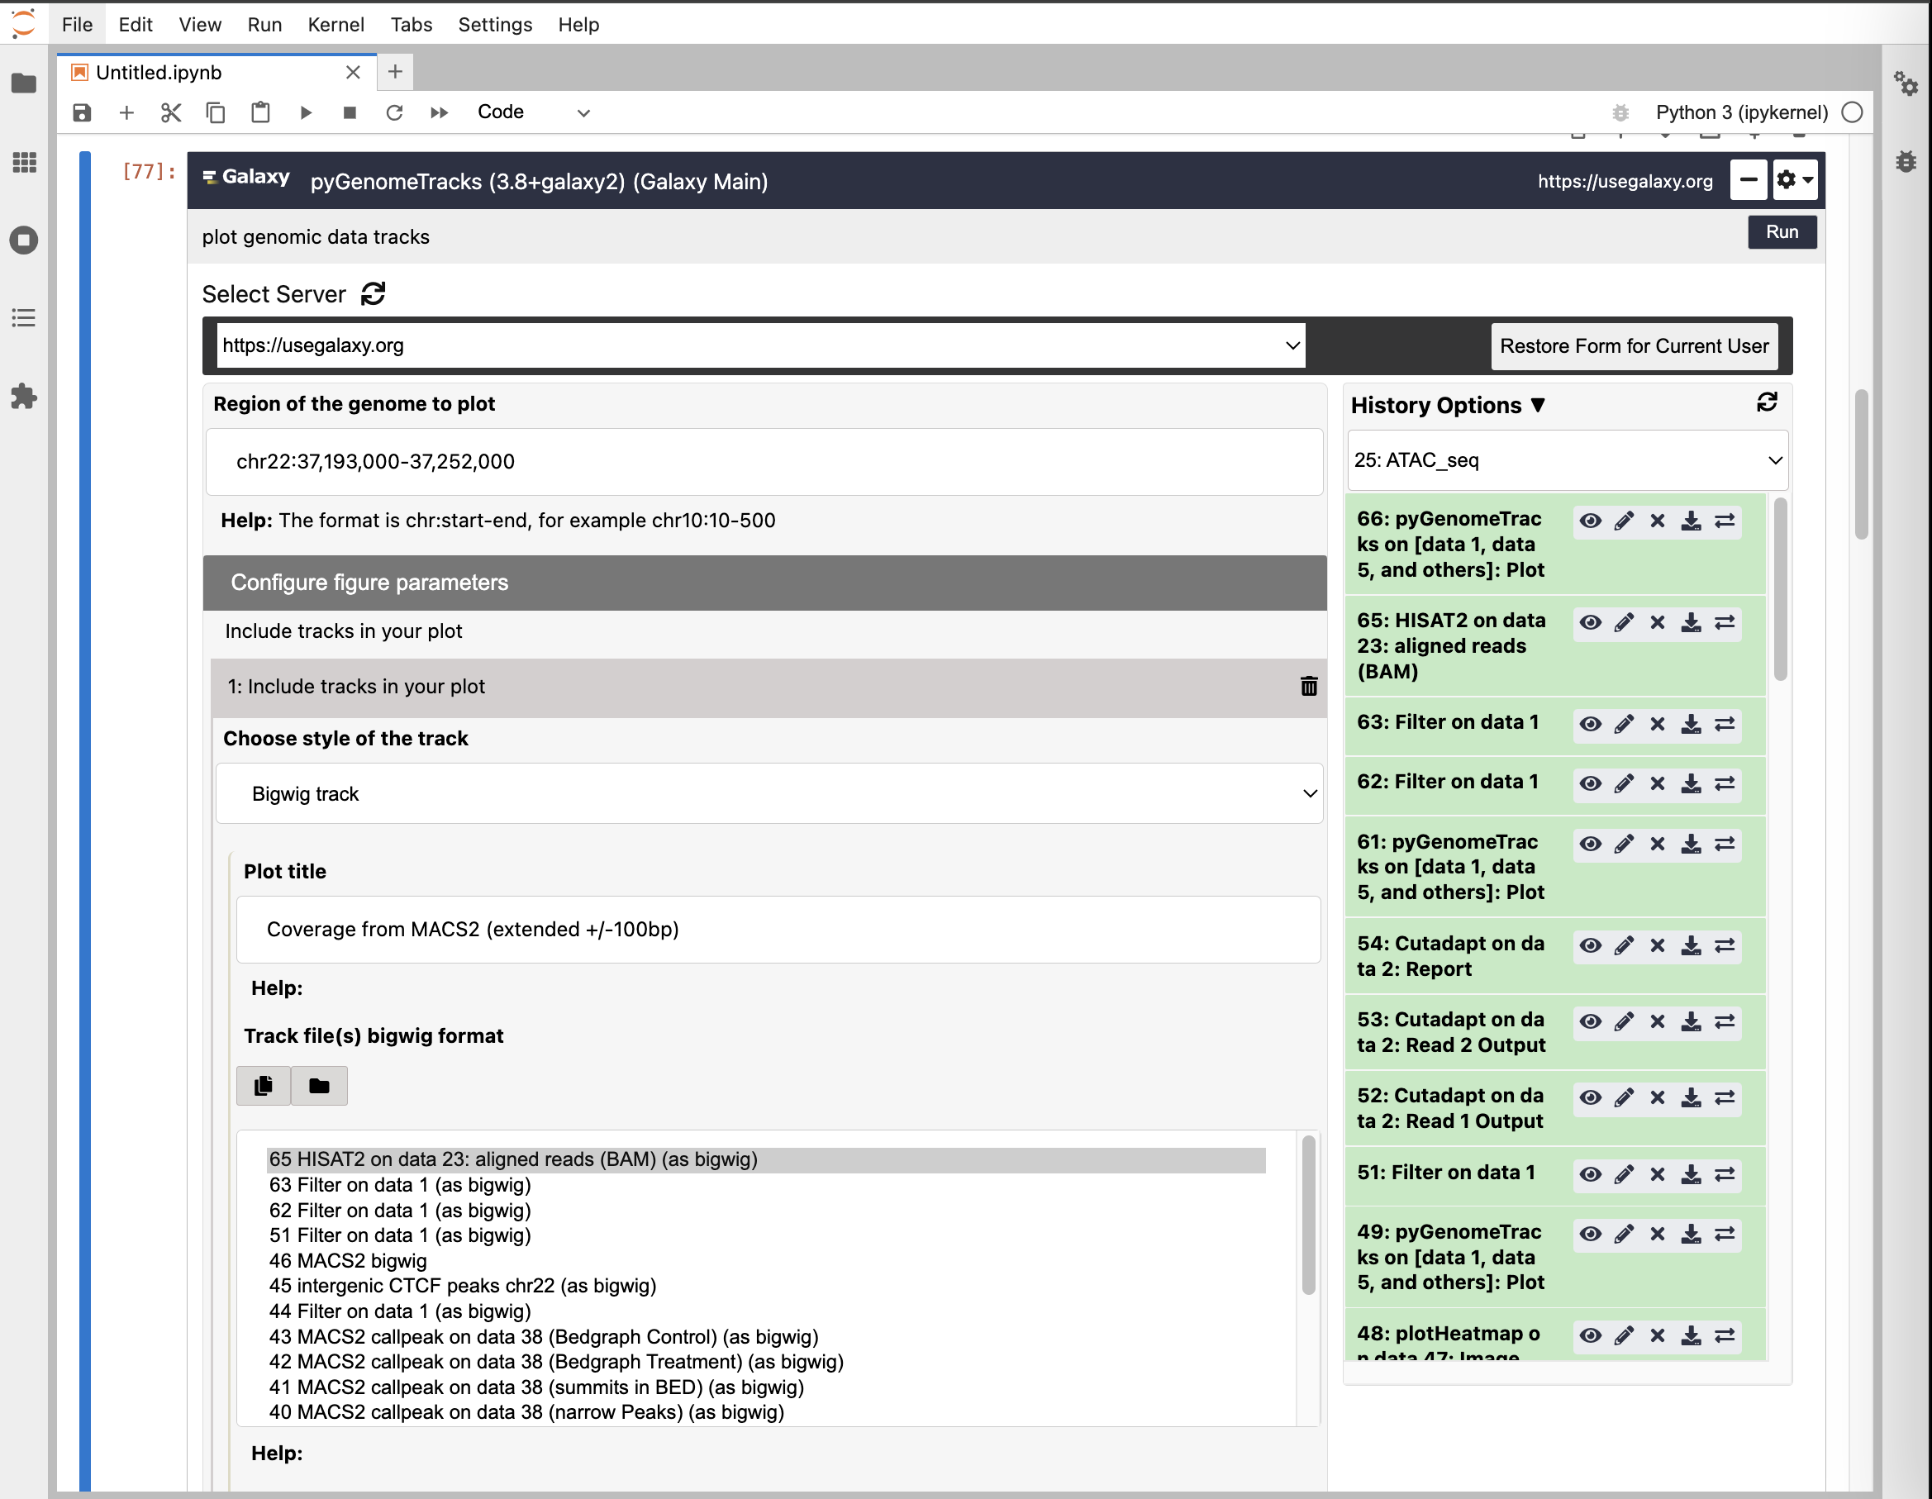Screen dimensions: 1932x1499
Task: Open the 25: ATAC_seq history dropdown
Action: [x=1567, y=460]
